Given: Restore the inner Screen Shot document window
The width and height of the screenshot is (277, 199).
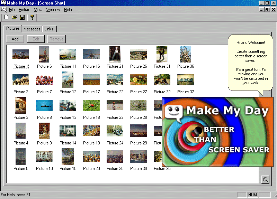Looking at the screenshot, I should click(x=267, y=10).
